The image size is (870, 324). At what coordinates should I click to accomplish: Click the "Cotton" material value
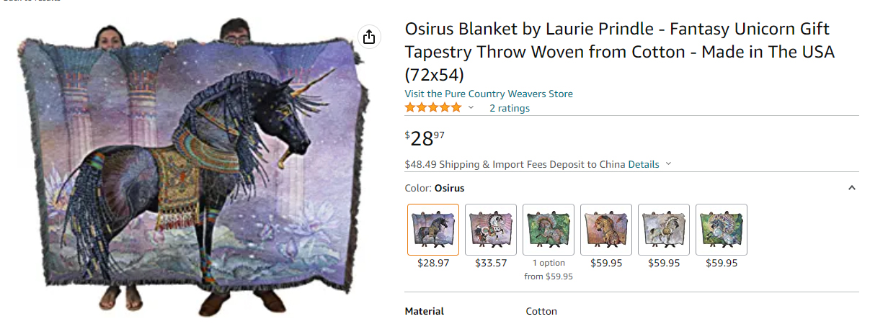(x=541, y=311)
